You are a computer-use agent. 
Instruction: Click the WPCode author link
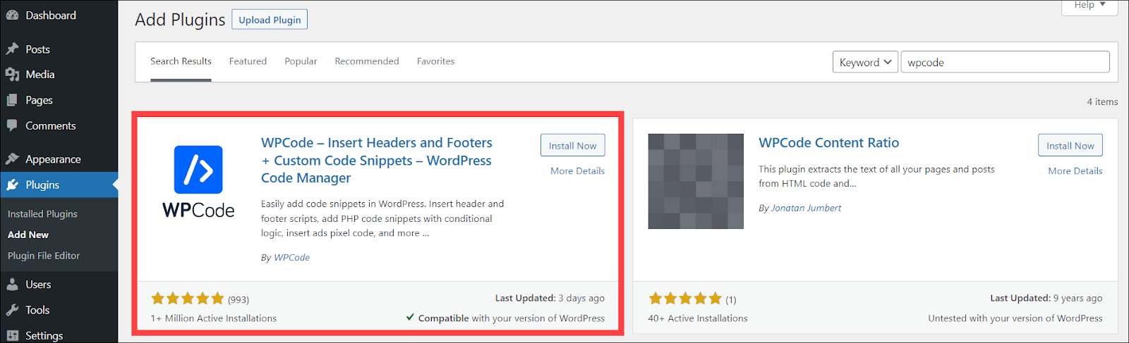point(291,257)
